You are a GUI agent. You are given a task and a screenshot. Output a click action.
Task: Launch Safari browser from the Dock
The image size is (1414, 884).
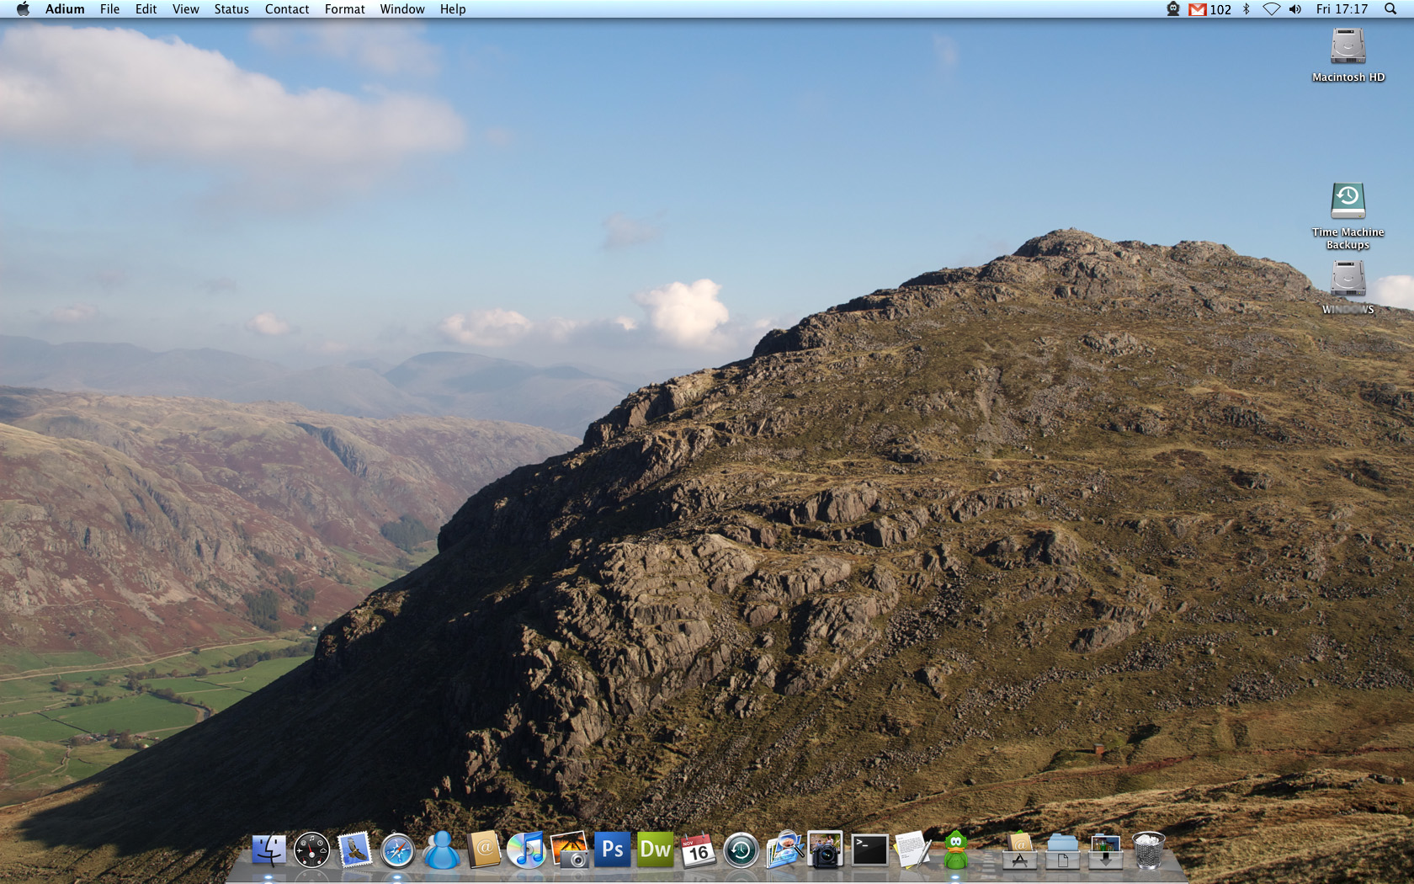pos(397,850)
